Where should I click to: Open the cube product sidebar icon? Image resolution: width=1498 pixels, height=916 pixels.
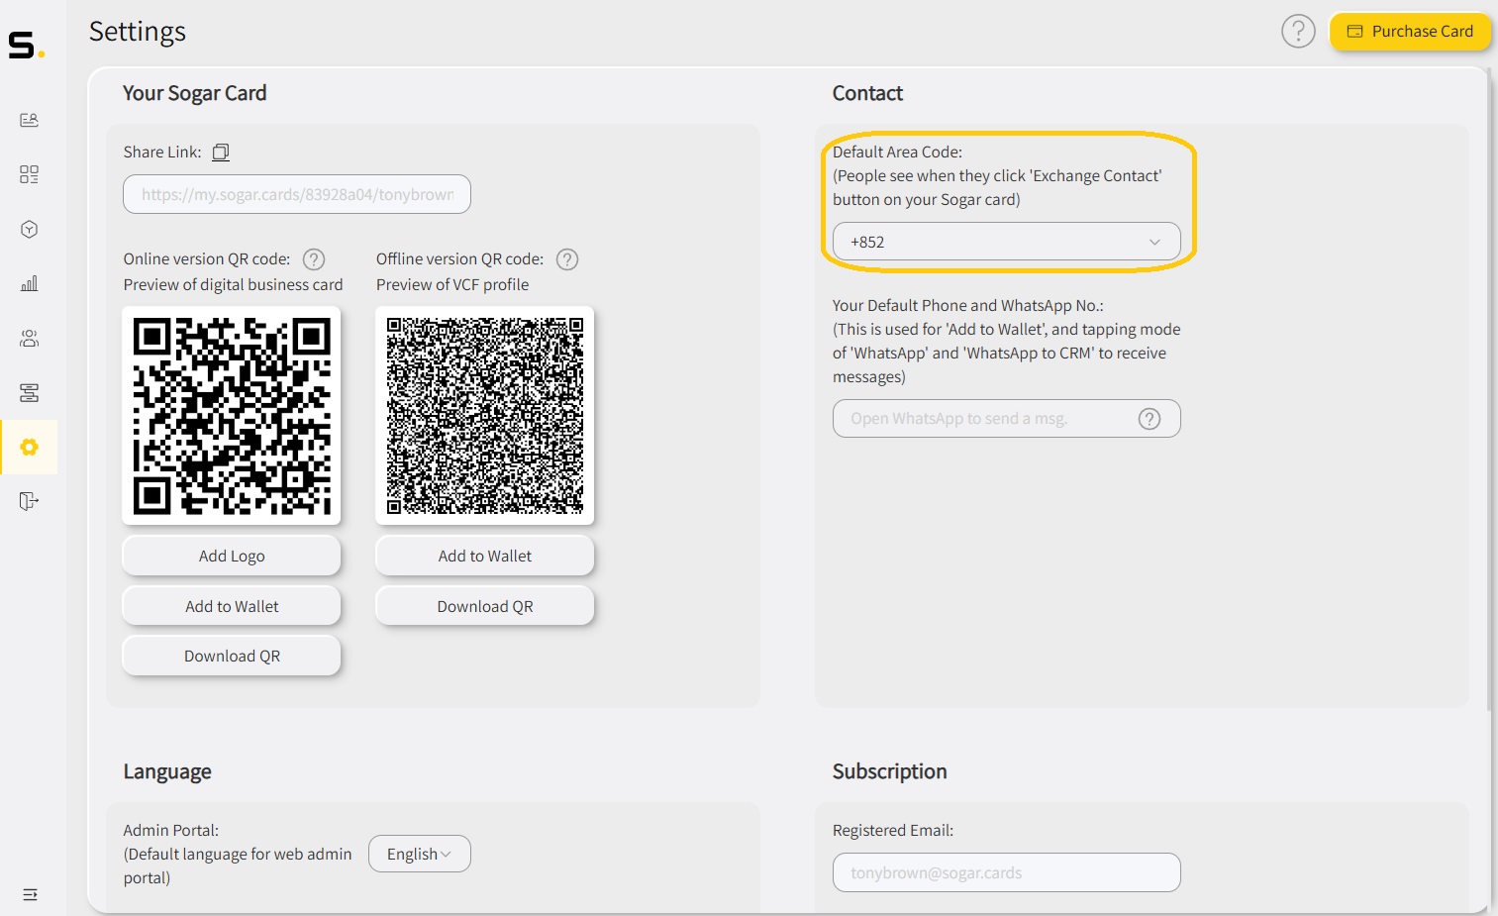(29, 229)
